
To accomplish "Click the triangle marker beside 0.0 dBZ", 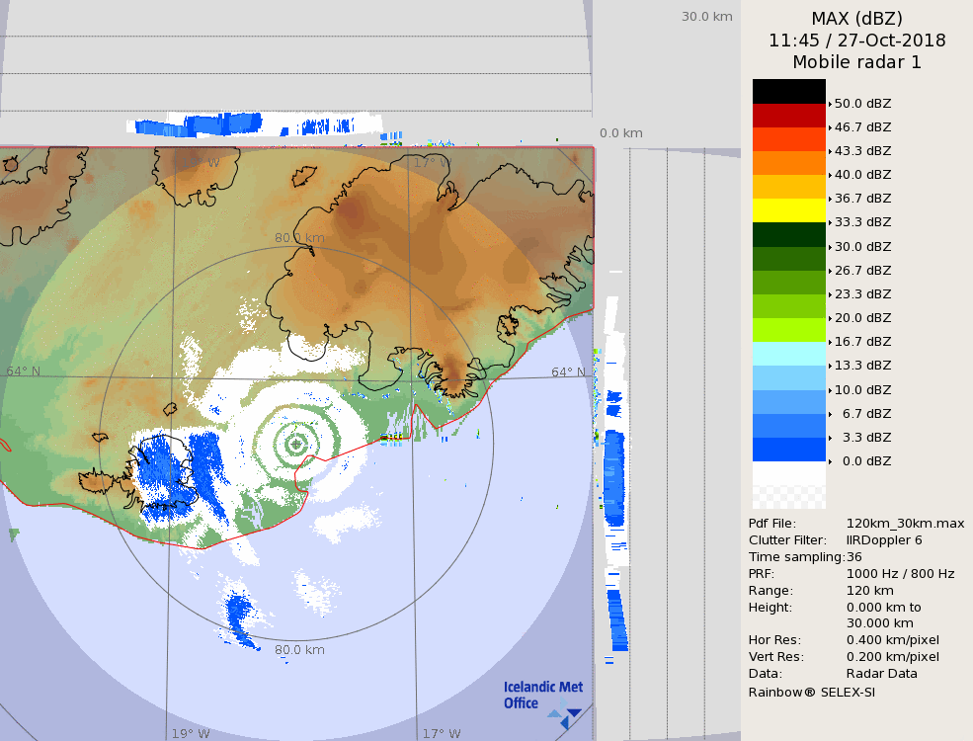I will [830, 461].
